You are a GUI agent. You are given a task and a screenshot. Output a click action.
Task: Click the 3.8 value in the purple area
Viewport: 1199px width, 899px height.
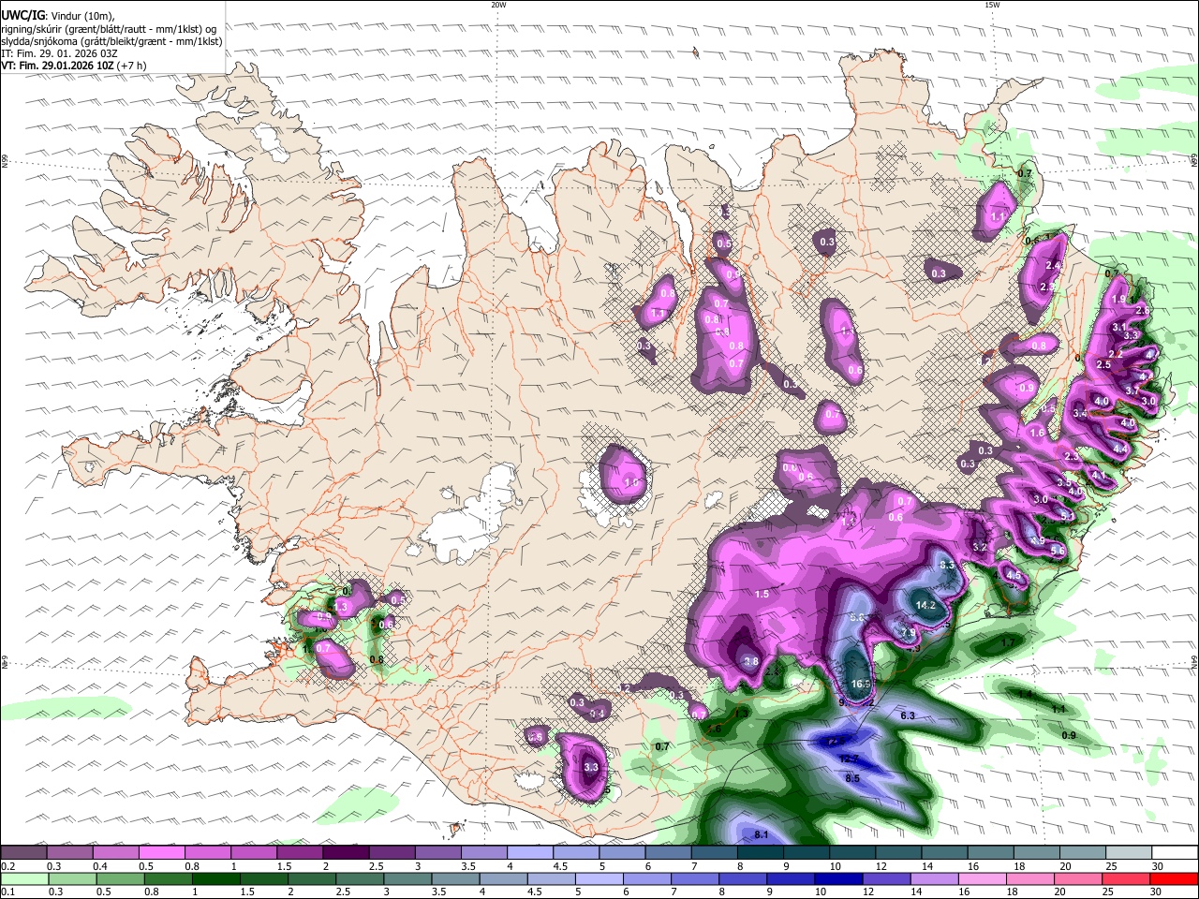click(x=750, y=661)
